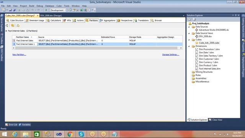Click the partition grid scrollbar left arrow
Viewport: 245px width, 138px height.
14,48
